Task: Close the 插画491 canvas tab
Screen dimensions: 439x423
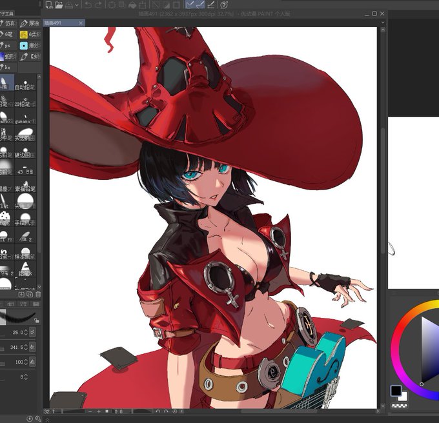Action: pyautogui.click(x=81, y=23)
